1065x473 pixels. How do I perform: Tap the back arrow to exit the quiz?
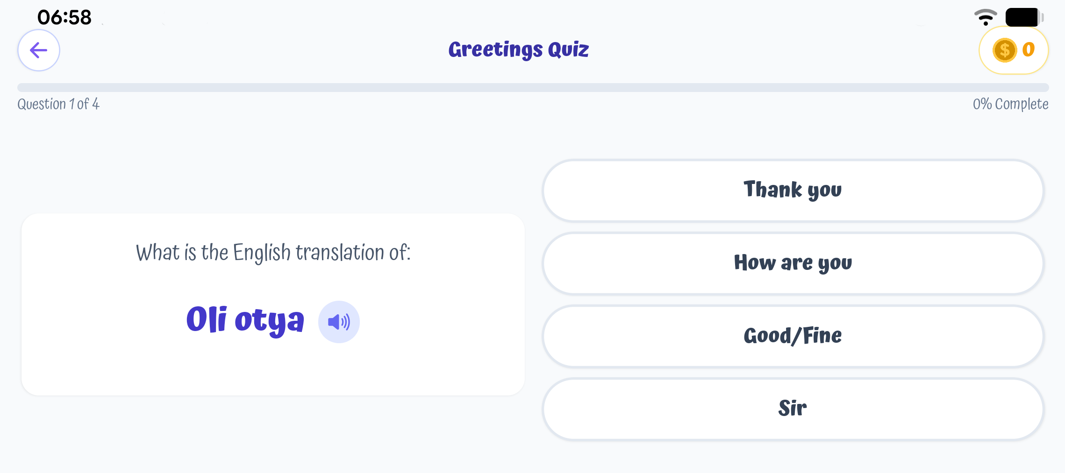[x=38, y=50]
